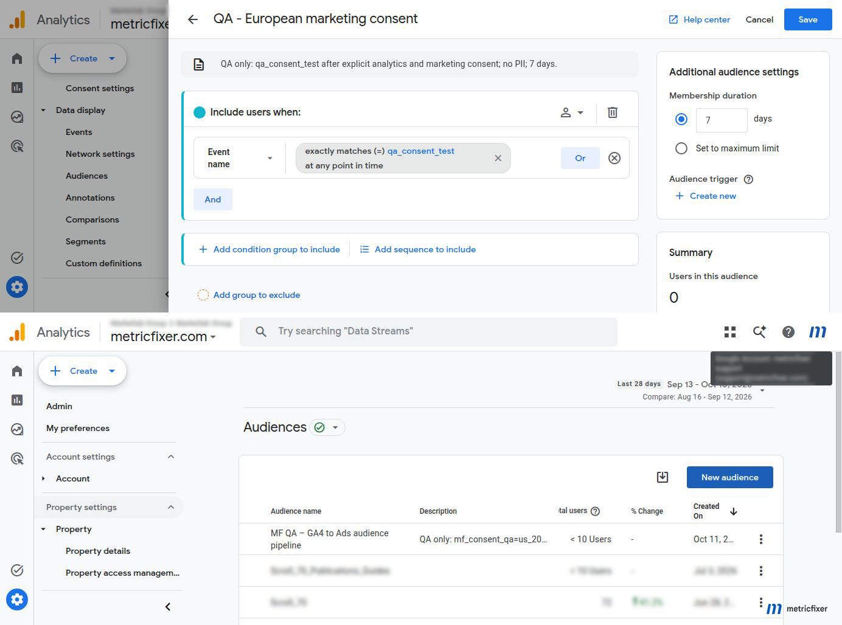Collapse the Property settings section
The height and width of the screenshot is (625, 842).
point(171,507)
